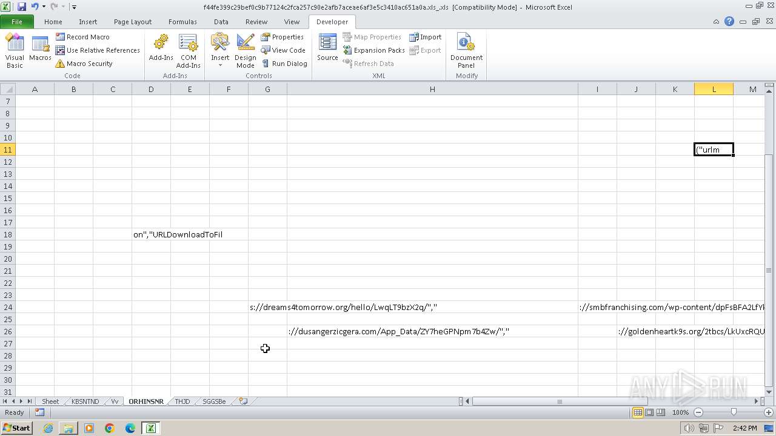
Task: Switch to Page Break Preview
Action: tap(660, 412)
